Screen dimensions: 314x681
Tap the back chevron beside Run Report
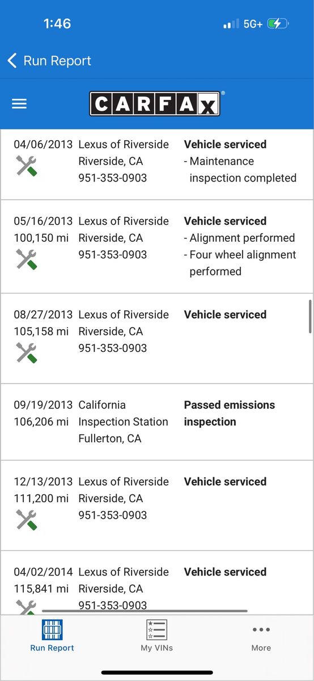pos(12,61)
